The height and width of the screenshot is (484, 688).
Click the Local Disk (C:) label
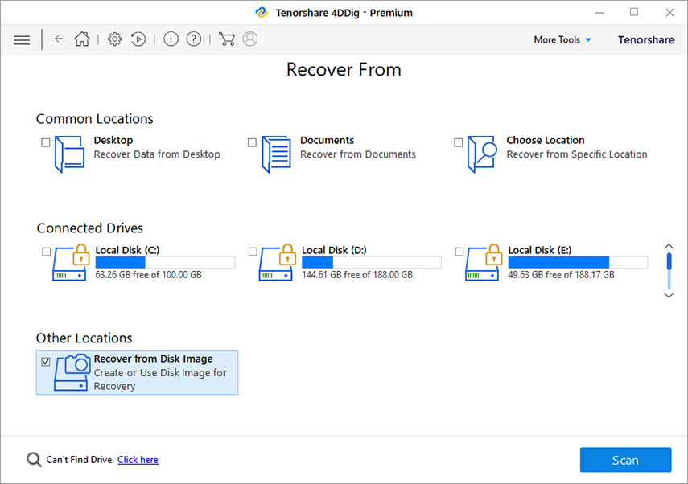click(127, 250)
